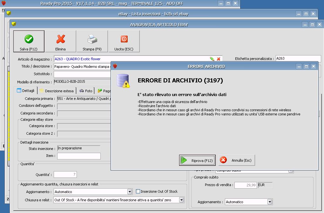Close the ERRORE ARCHIVIO dialog
Viewport: 324px width, 213px height.
tap(314, 66)
